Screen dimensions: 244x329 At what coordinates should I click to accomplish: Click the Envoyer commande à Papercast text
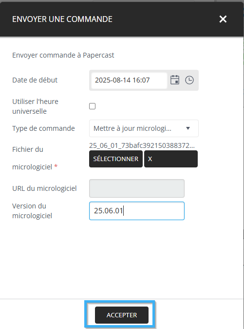pyautogui.click(x=63, y=55)
